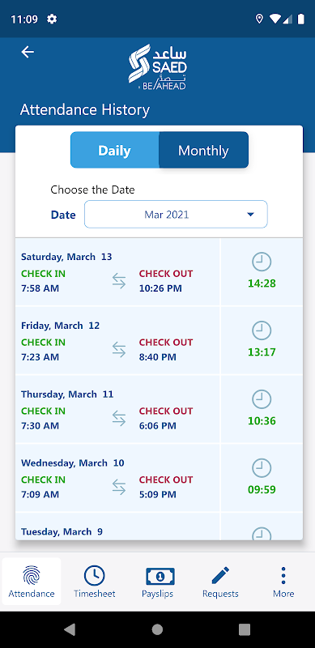Open Requests pencil tab
The image size is (315, 648).
click(220, 582)
